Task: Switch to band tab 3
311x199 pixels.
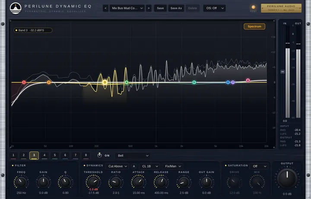Action: 34,155
